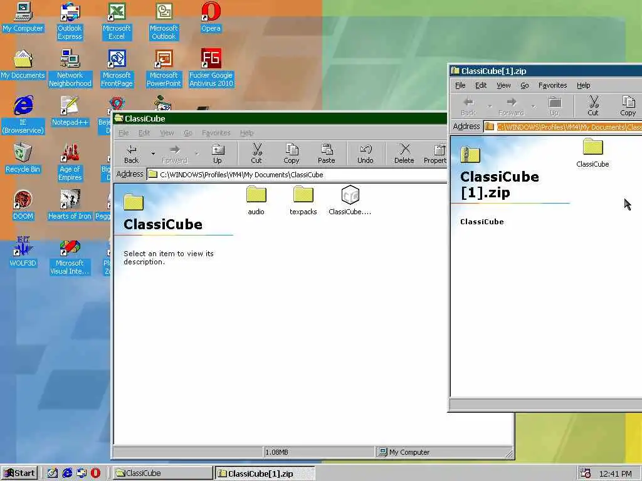
Task: Click the zip window address field
Action: pyautogui.click(x=563, y=127)
